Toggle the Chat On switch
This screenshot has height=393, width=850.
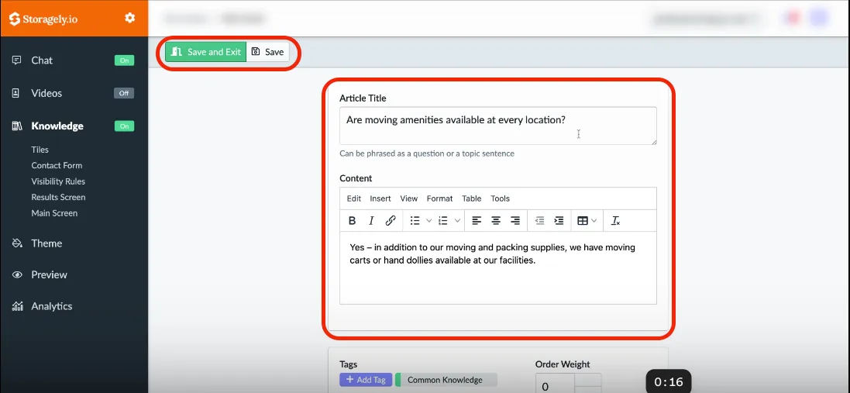[124, 60]
